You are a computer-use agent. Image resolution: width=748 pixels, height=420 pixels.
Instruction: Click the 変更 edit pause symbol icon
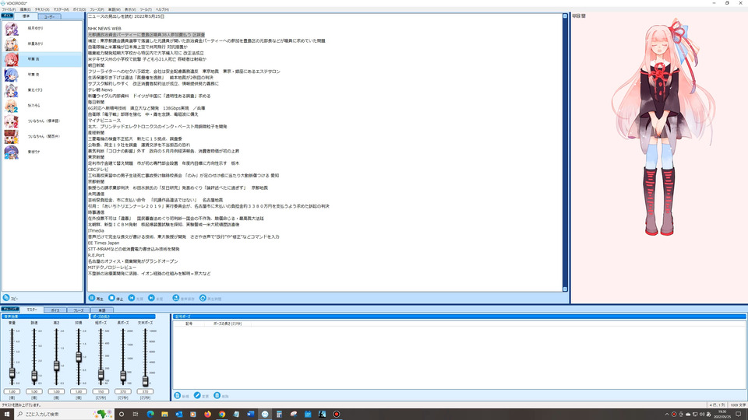[197, 396]
